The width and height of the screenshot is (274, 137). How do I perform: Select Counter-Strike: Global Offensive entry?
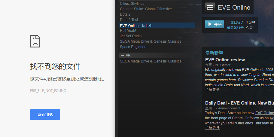(x=146, y=9)
